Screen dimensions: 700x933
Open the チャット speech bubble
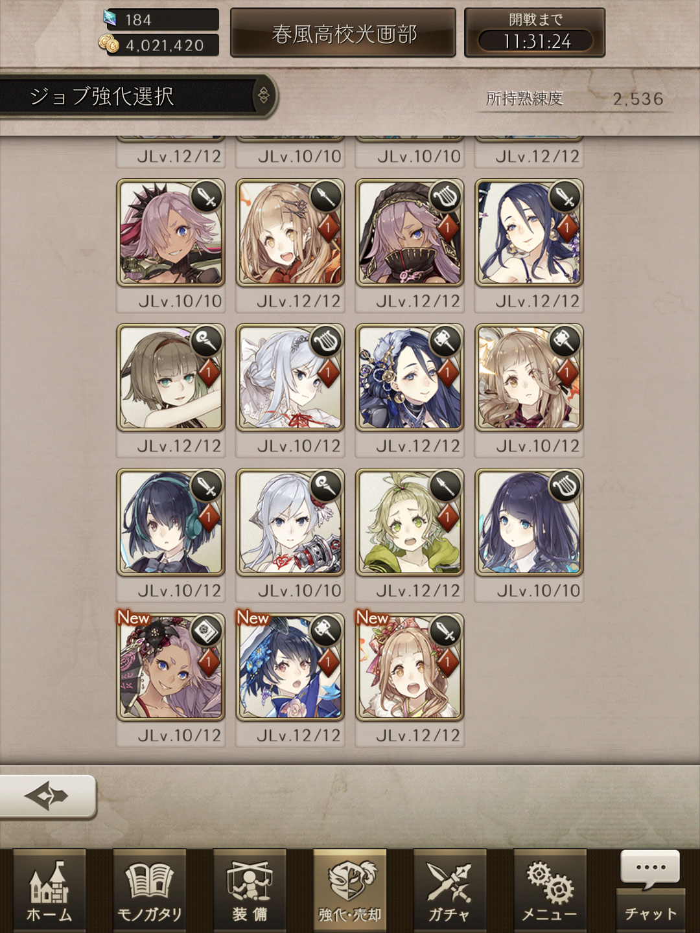[650, 889]
